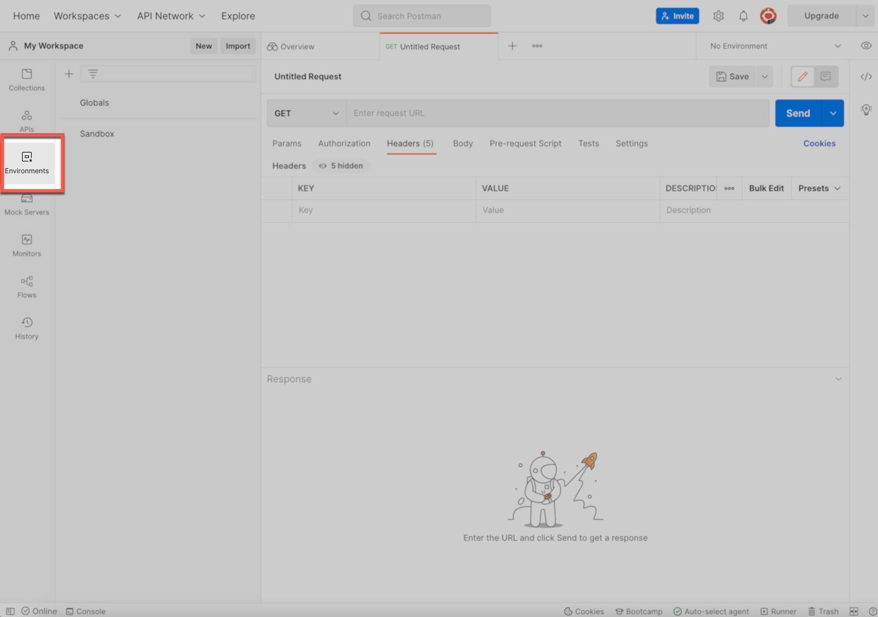Switch to comment mode on the request

tap(825, 76)
